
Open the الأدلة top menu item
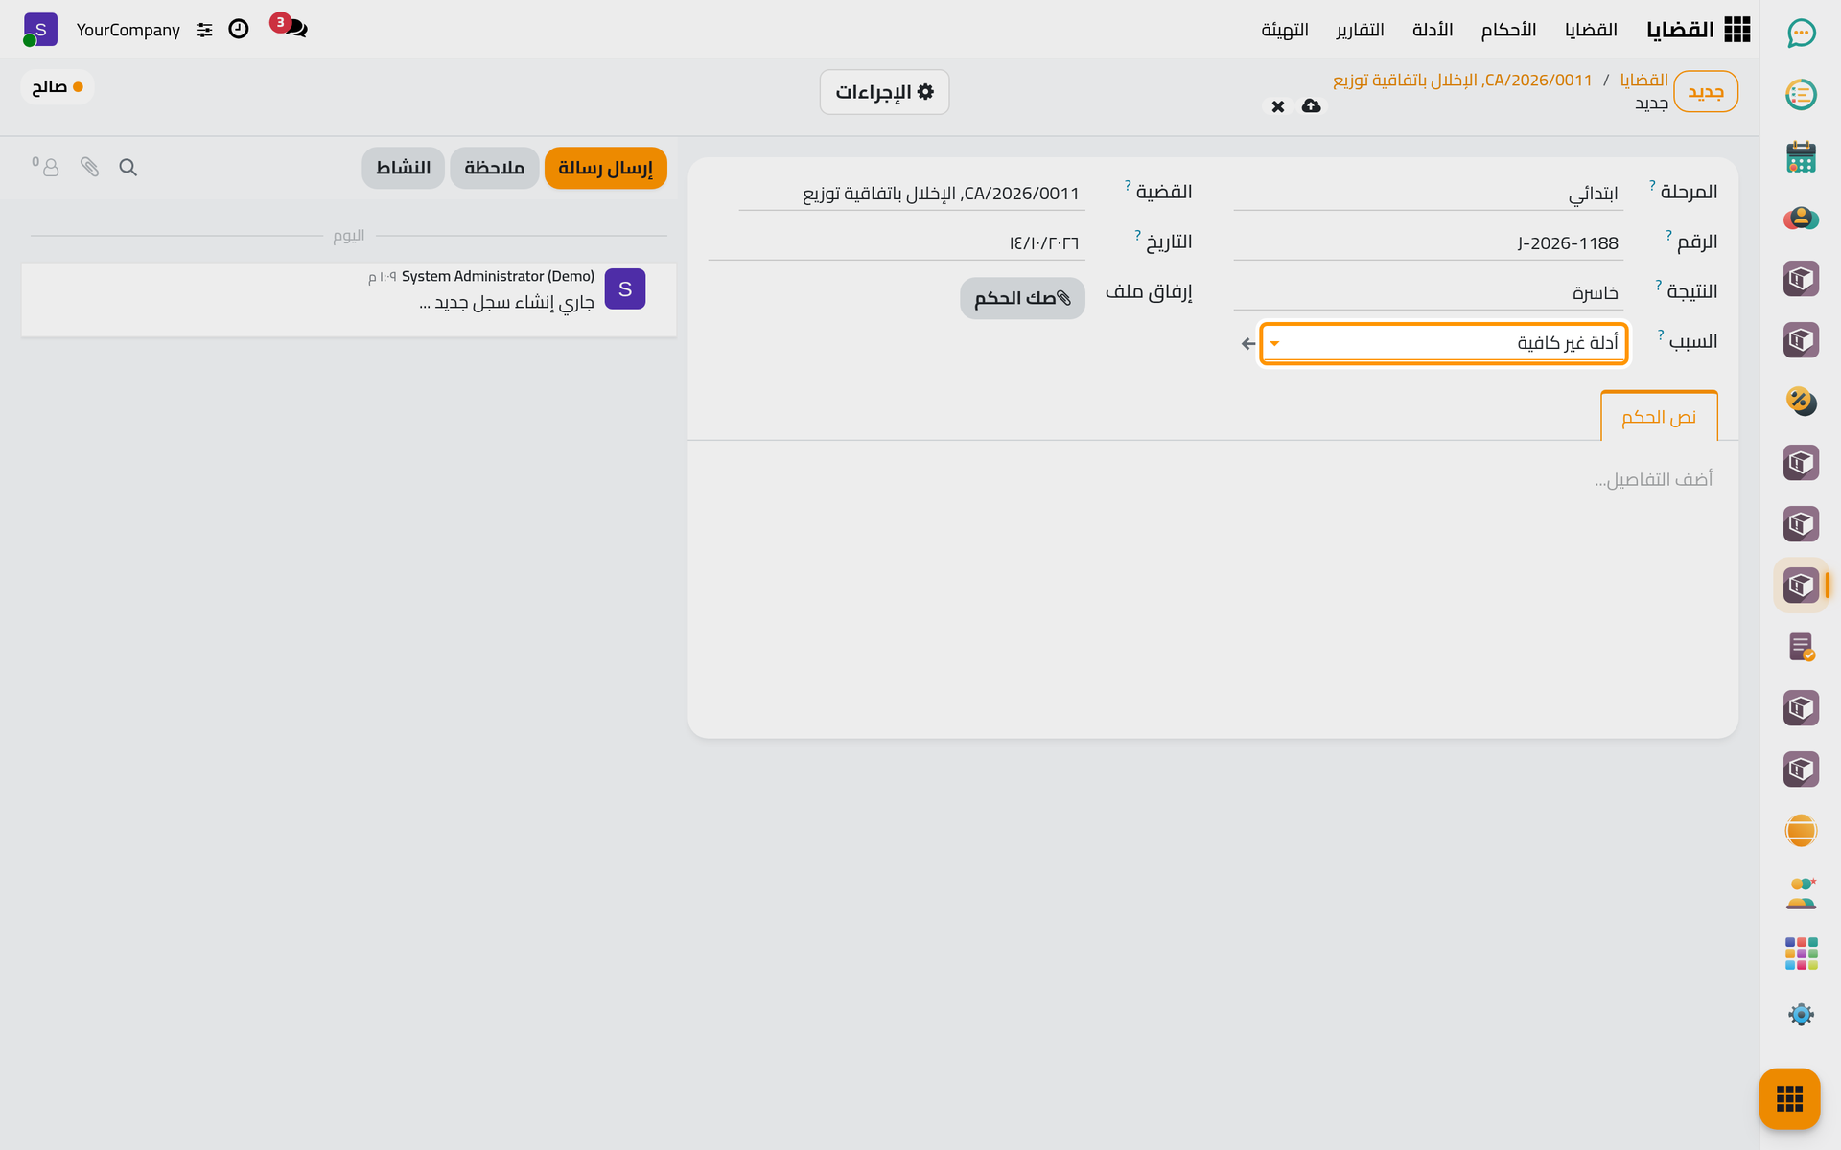[x=1433, y=30]
